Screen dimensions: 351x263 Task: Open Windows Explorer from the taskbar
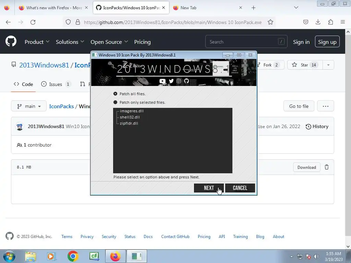coord(31,256)
